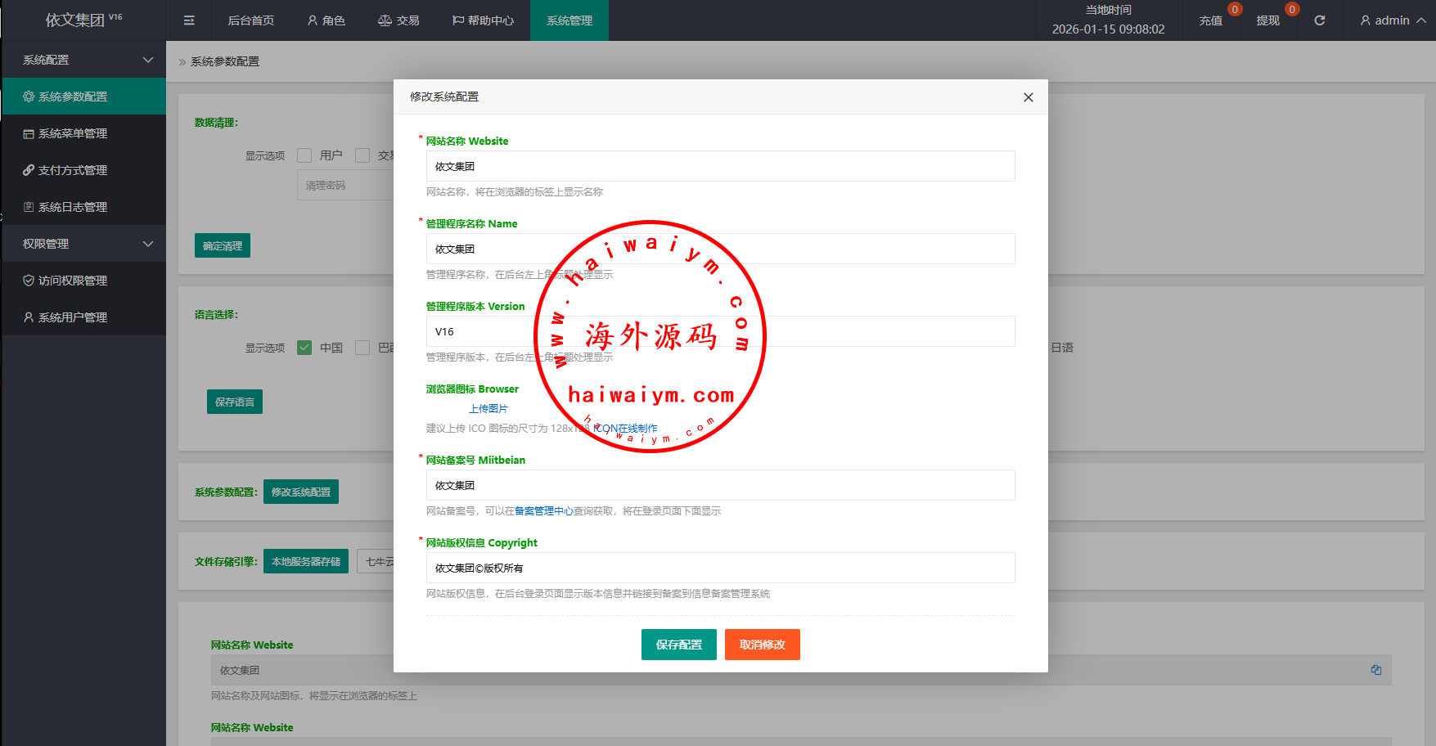1436x746 pixels.
Task: Close the 修改系统配置 dialog with X
Action: tap(1028, 97)
